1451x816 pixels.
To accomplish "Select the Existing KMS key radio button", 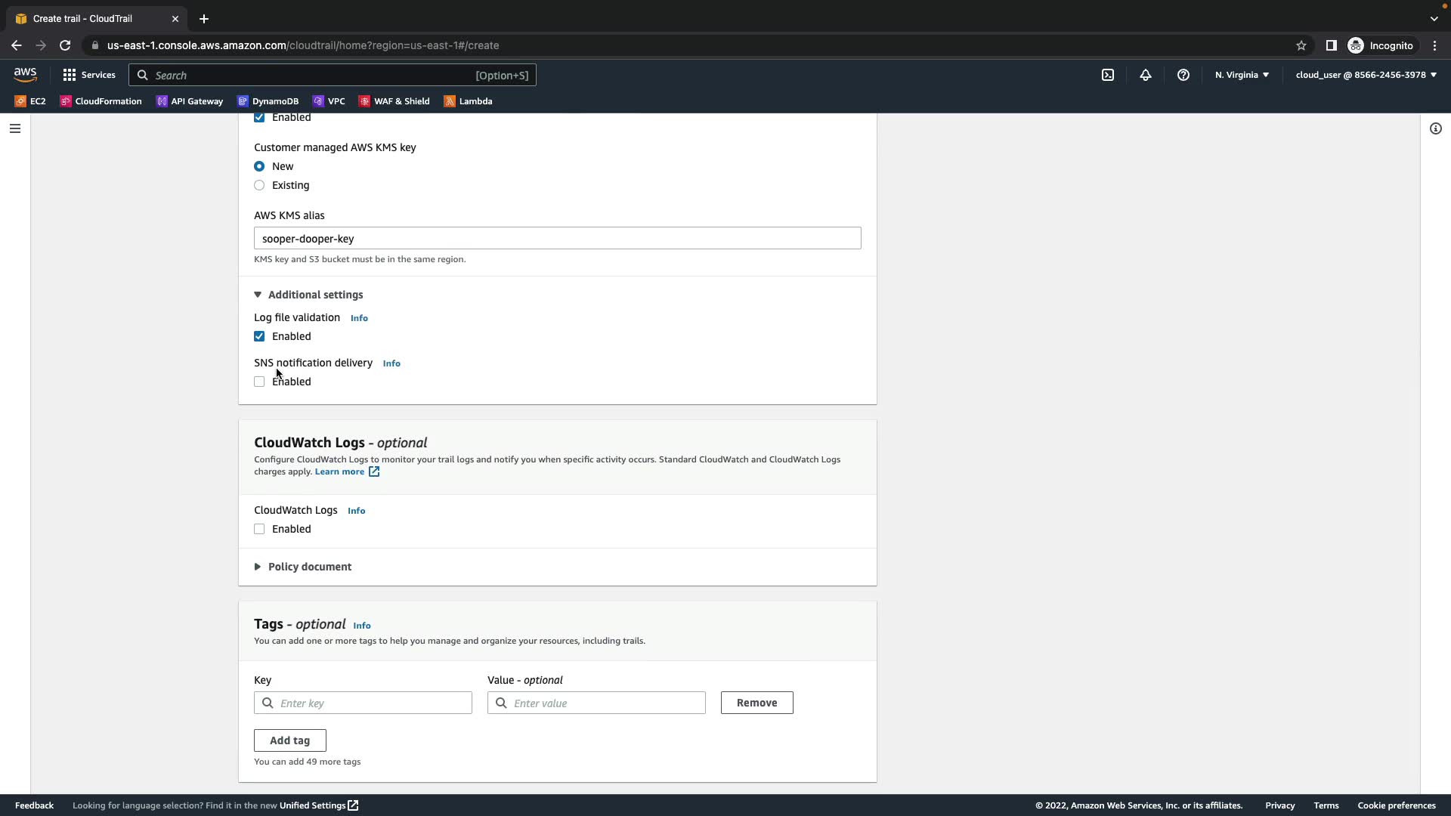I will pyautogui.click(x=259, y=185).
